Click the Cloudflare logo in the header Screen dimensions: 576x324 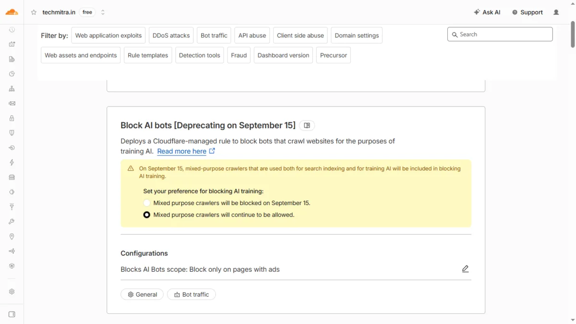coord(12,12)
